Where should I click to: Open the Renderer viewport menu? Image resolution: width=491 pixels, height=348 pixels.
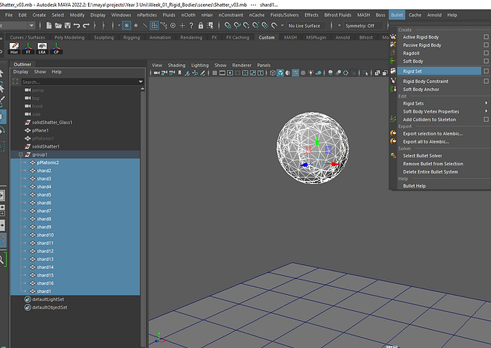241,66
